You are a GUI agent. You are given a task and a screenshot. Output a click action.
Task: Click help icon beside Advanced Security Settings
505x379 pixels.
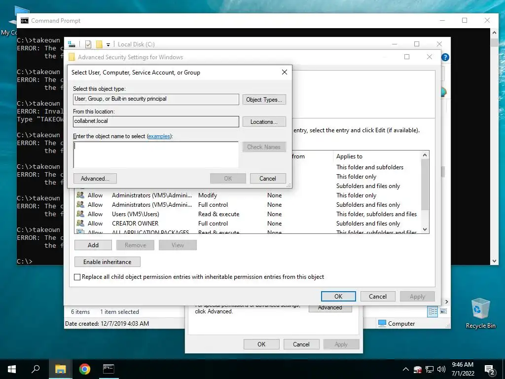[x=445, y=57]
